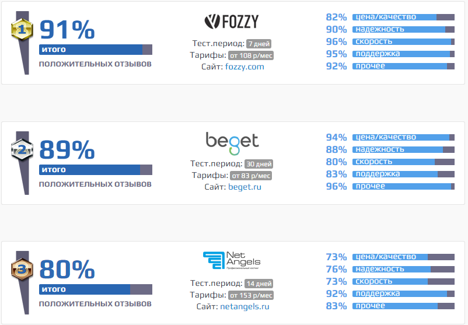Click the gold first place medal badge
The width and height of the screenshot is (468, 325).
click(x=22, y=29)
